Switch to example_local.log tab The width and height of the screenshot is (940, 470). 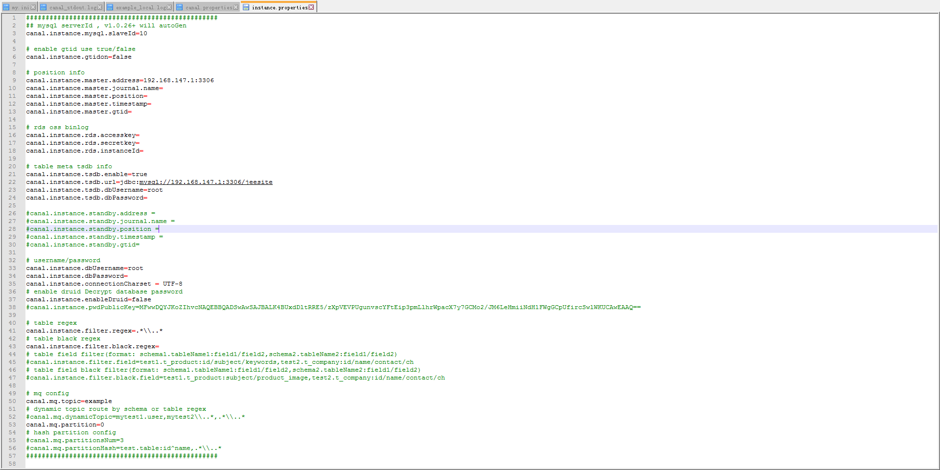[140, 7]
